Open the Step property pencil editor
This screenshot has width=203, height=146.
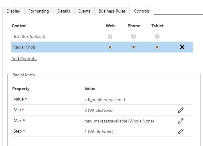tap(181, 132)
